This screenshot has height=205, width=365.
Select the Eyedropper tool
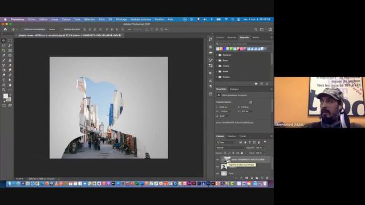pyautogui.click(x=3, y=55)
